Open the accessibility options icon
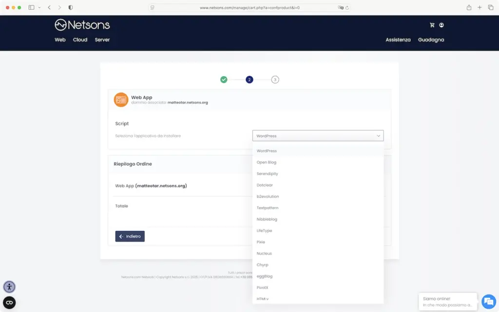 9,287
